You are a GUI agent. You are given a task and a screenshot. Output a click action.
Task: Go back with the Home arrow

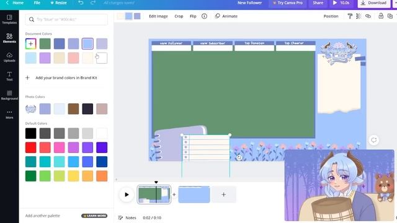coord(7,2)
